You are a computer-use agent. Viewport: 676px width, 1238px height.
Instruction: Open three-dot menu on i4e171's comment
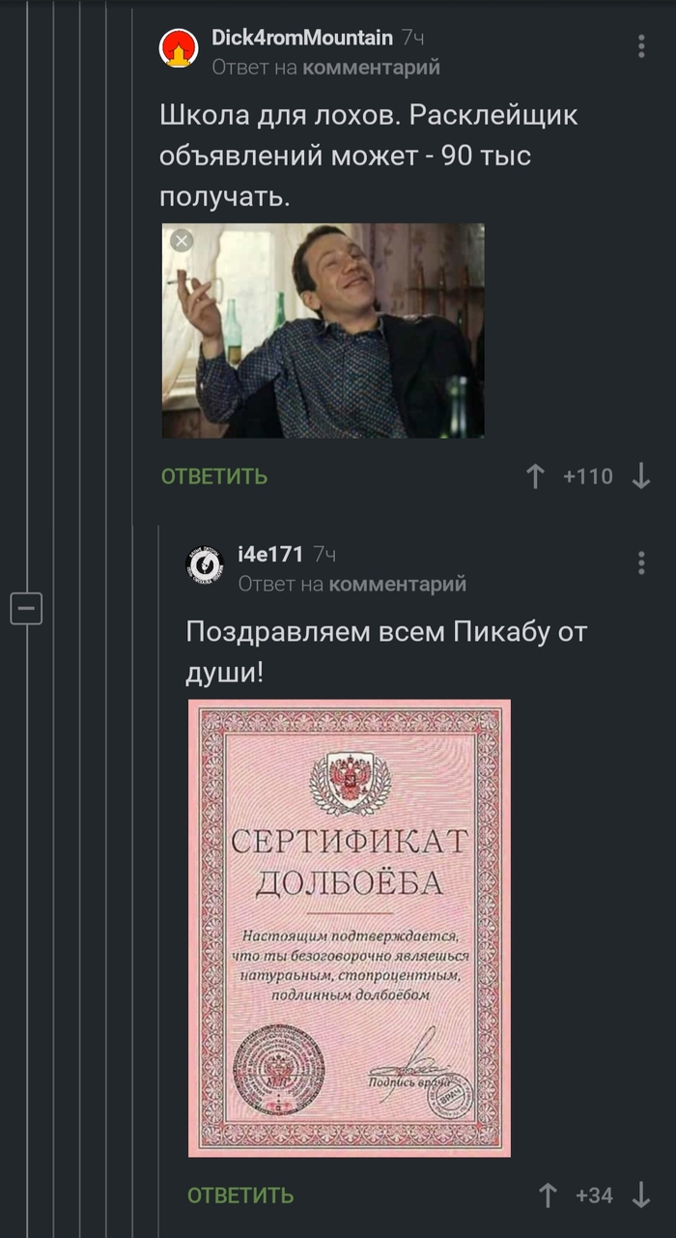[641, 562]
